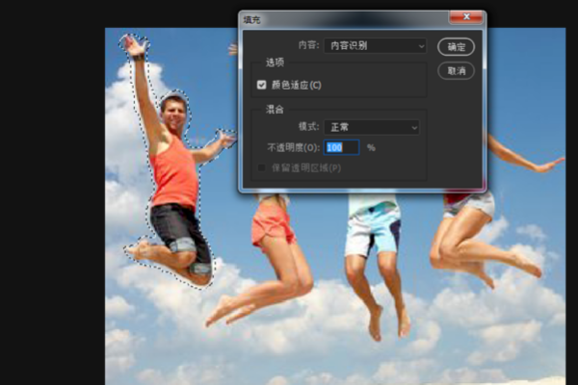Open the 内容 dropdown showing 内容识别
This screenshot has height=385, width=578.
[375, 45]
